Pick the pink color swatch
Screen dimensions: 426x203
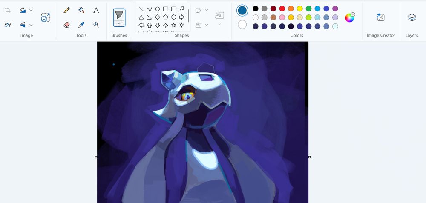tap(282, 17)
